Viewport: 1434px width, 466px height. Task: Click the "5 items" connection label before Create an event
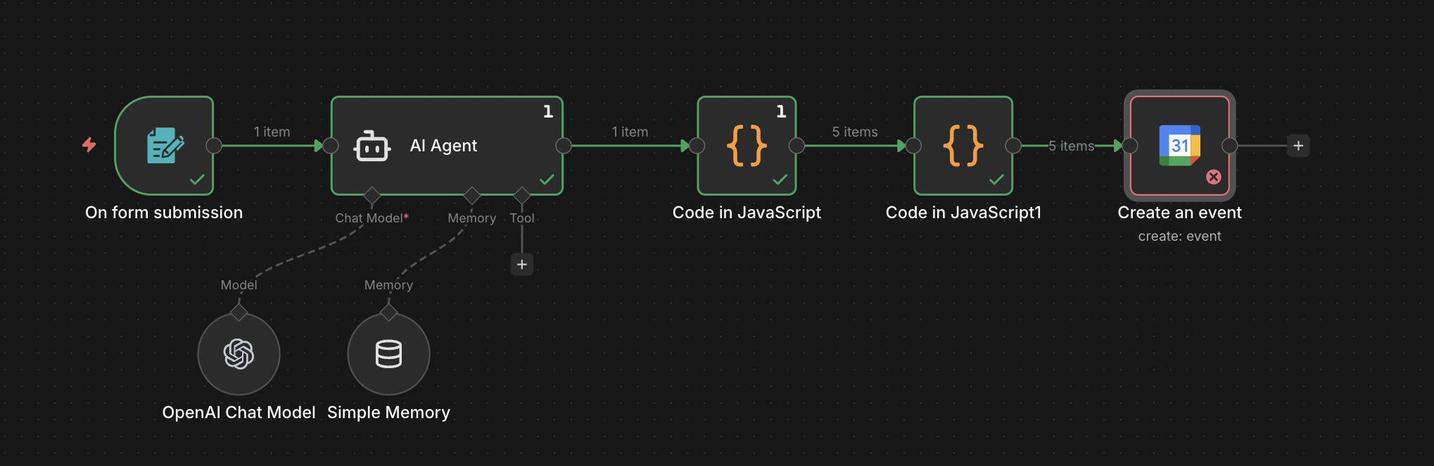1071,146
